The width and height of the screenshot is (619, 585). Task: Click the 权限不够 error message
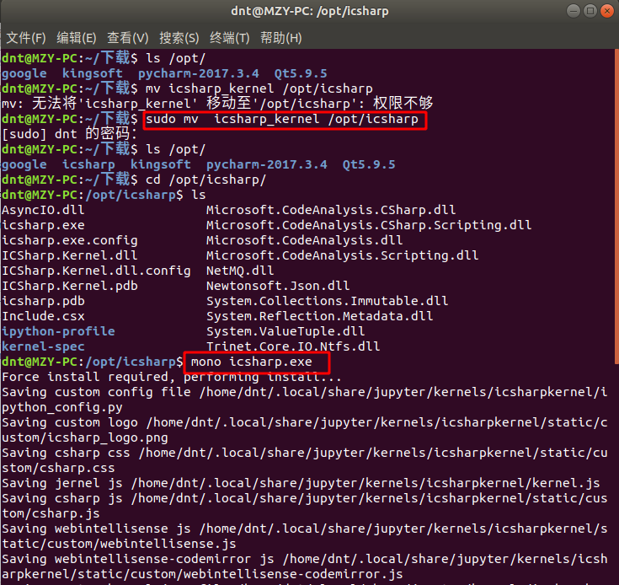coord(403,103)
